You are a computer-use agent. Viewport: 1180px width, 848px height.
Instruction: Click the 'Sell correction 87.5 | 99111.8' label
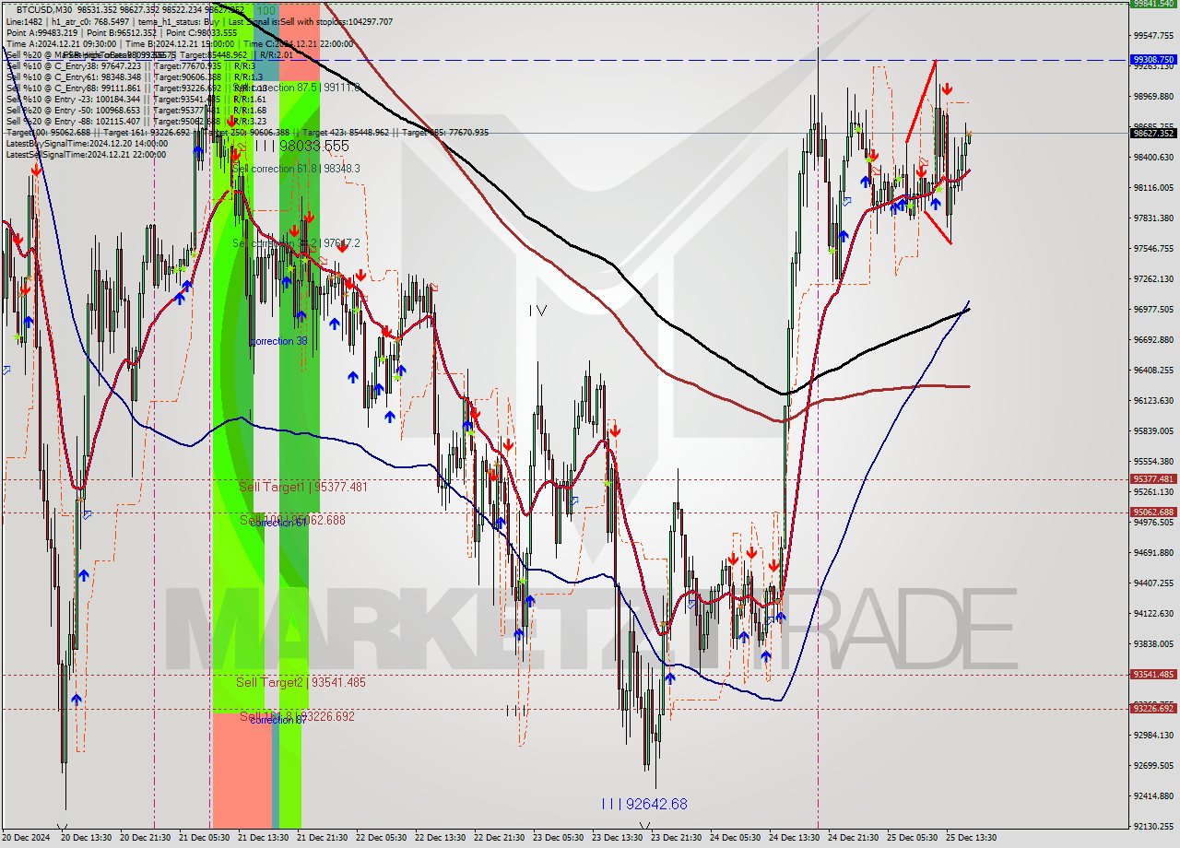click(296, 88)
